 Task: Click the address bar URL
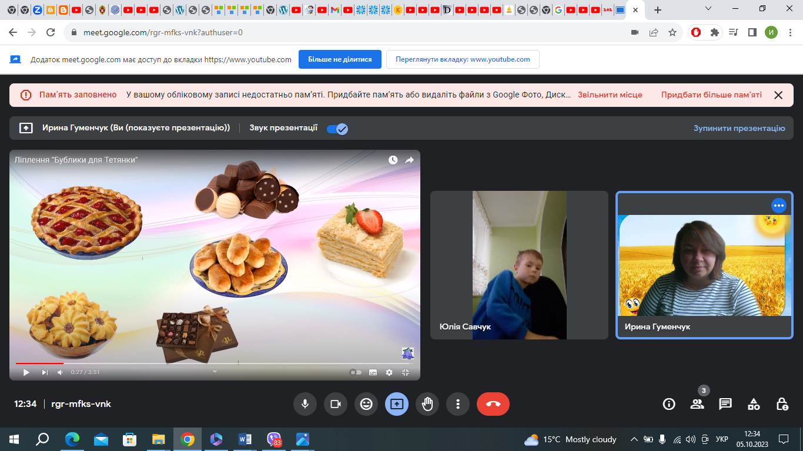162,33
